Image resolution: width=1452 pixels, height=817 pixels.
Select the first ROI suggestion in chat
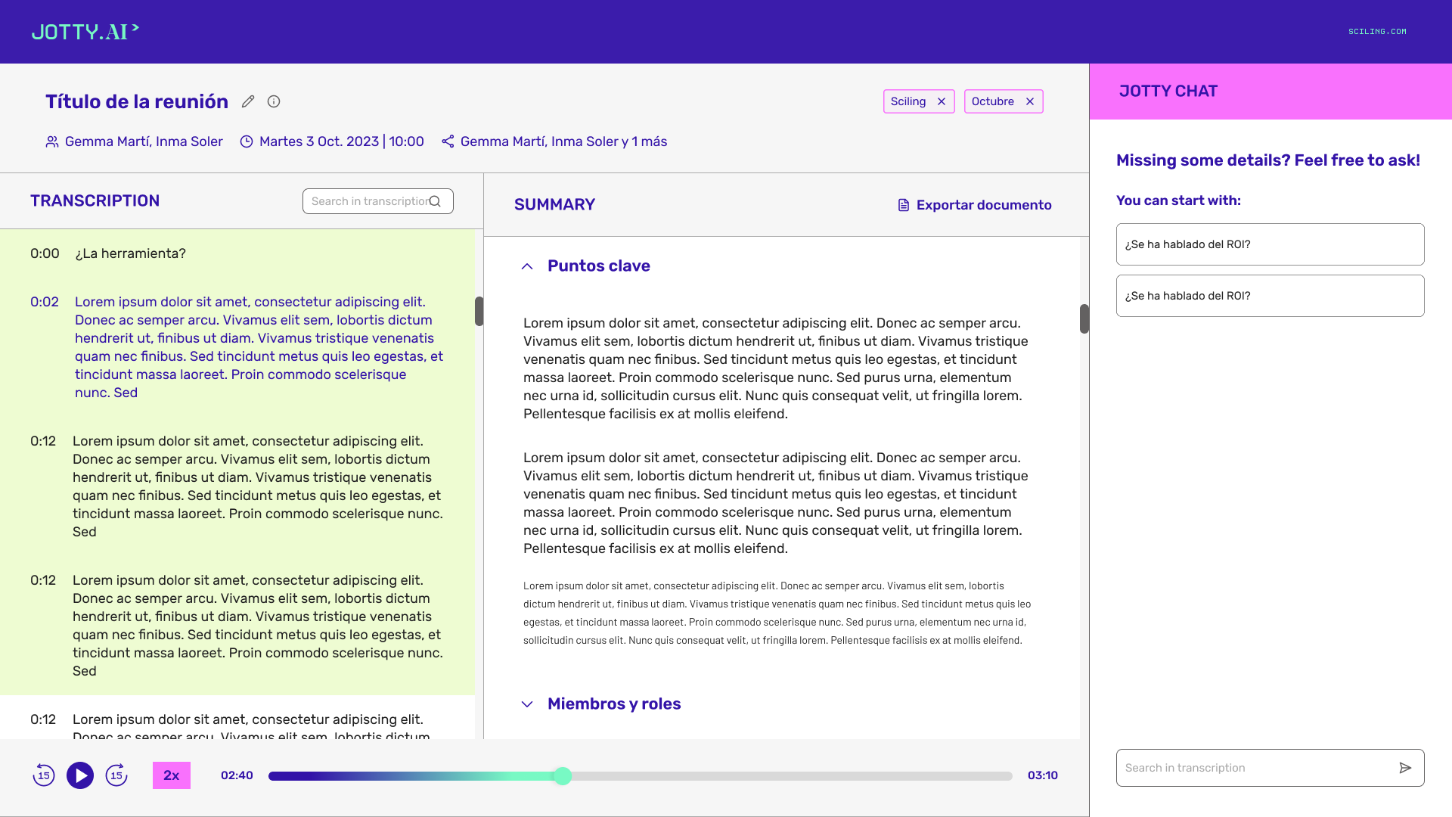click(x=1270, y=244)
